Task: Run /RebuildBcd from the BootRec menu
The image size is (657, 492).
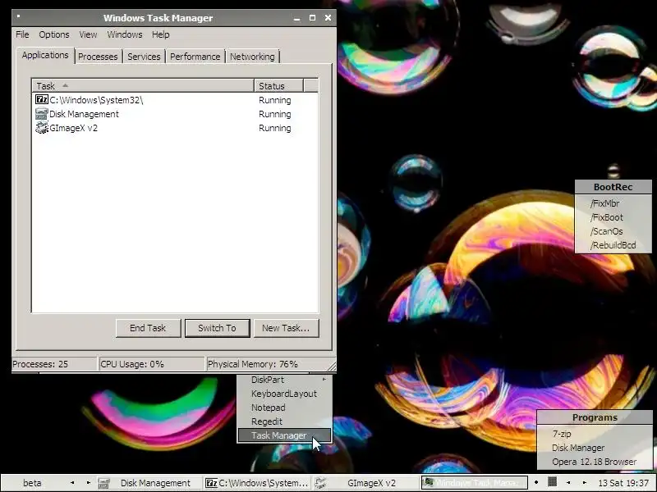Action: (x=613, y=245)
